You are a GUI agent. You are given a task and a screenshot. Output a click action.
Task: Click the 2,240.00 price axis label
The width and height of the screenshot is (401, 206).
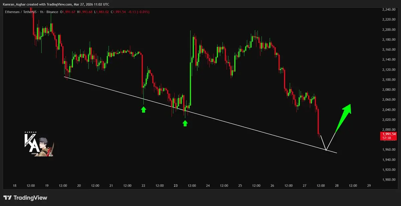(389, 9)
